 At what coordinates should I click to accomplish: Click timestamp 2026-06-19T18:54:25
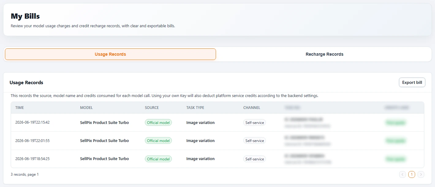coord(32,159)
